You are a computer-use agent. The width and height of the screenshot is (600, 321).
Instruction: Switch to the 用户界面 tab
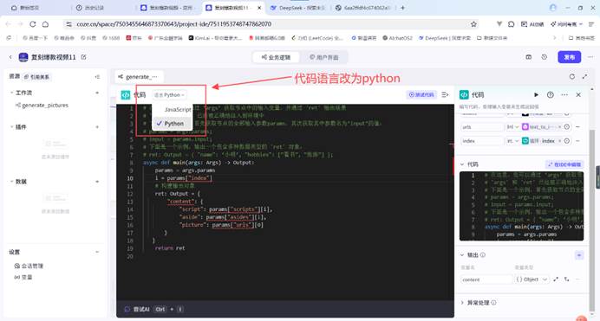(323, 57)
